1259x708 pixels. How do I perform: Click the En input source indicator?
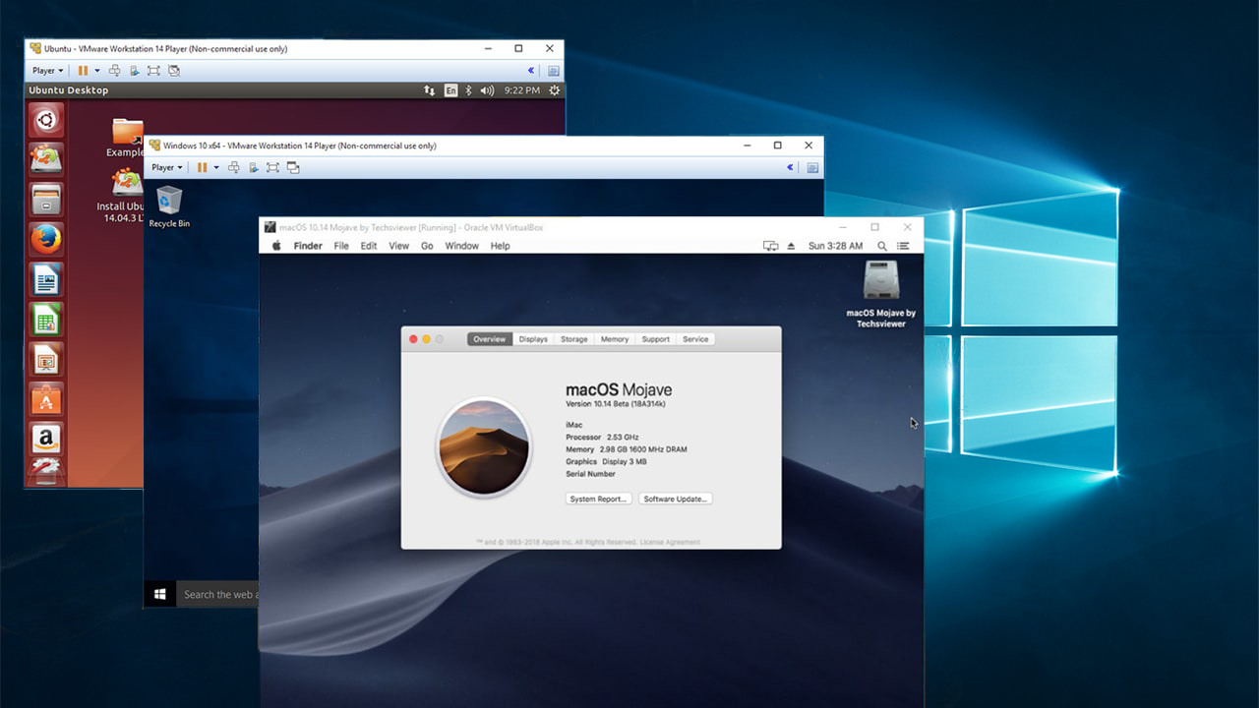coord(450,89)
